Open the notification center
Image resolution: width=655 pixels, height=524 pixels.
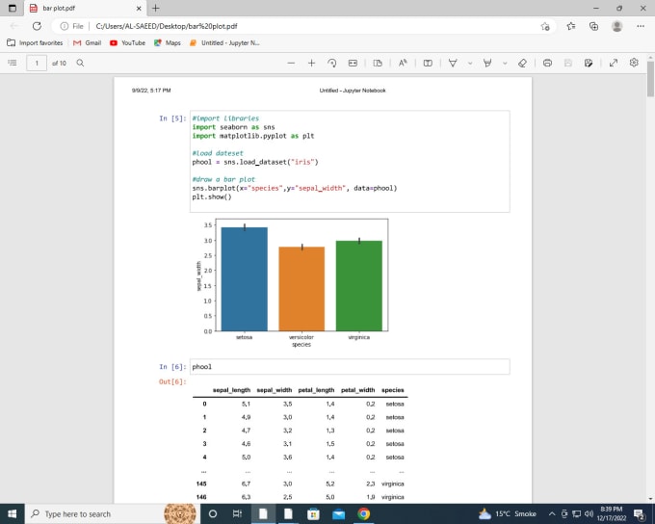coord(639,513)
